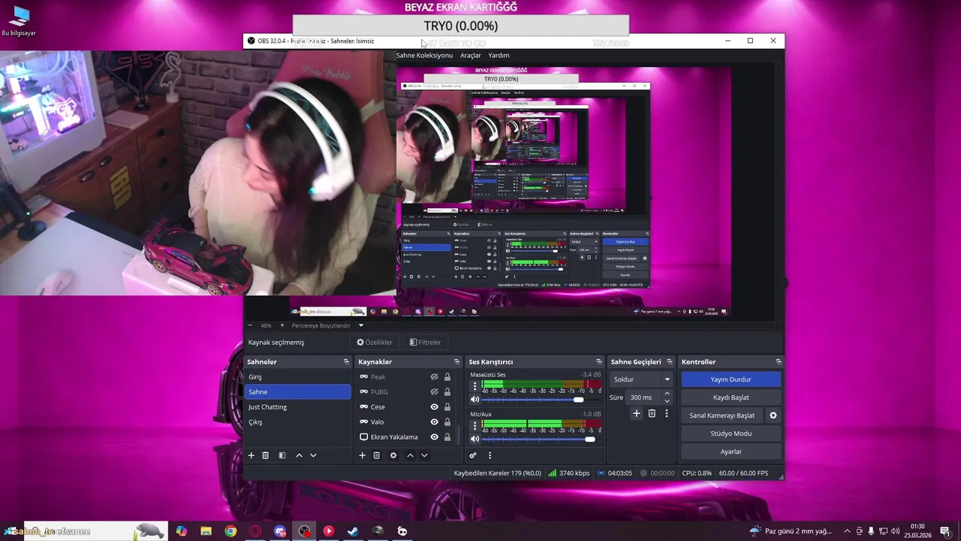The height and width of the screenshot is (541, 961).
Task: Add a scene transition plus icon
Action: click(637, 413)
